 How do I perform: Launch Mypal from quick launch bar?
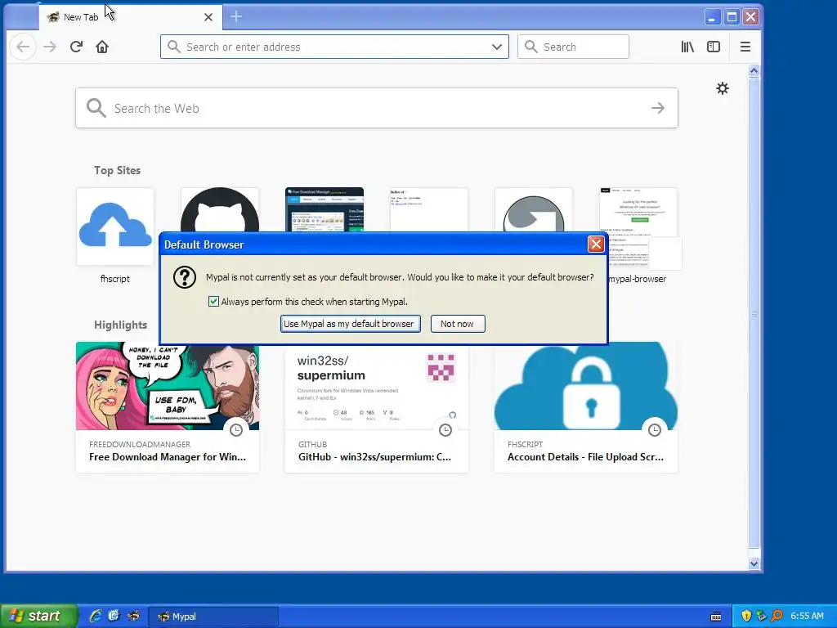point(133,616)
